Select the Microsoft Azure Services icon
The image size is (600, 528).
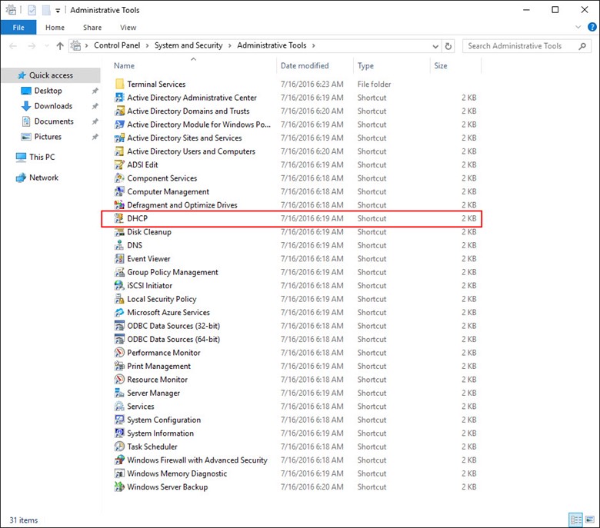tap(119, 312)
